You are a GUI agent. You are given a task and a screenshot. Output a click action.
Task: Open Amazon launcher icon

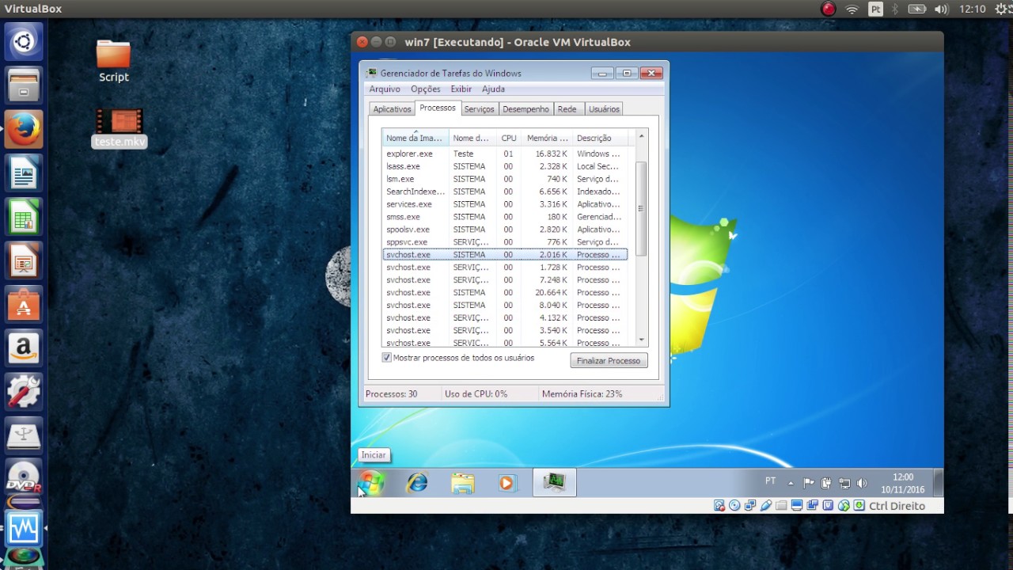[24, 348]
